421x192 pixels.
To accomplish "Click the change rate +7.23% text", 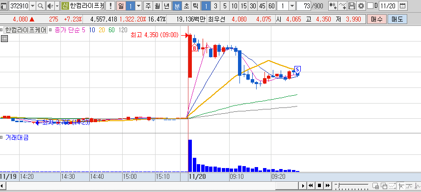I will (73, 19).
